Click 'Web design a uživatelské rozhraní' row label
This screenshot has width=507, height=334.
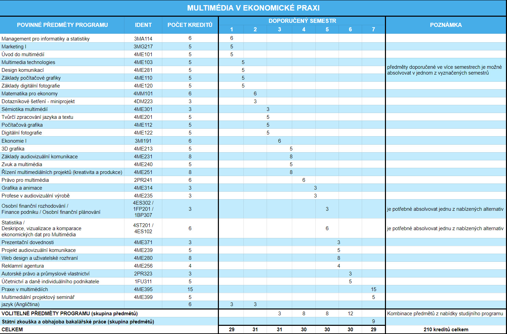[x=40, y=258]
